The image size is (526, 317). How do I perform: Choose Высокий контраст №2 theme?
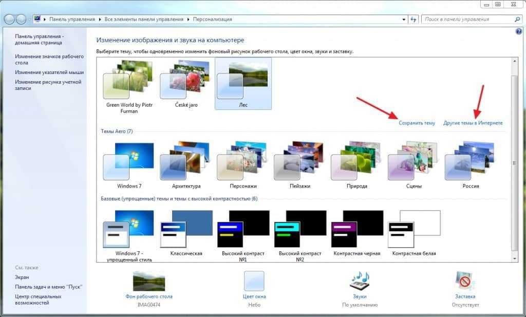[x=300, y=235]
